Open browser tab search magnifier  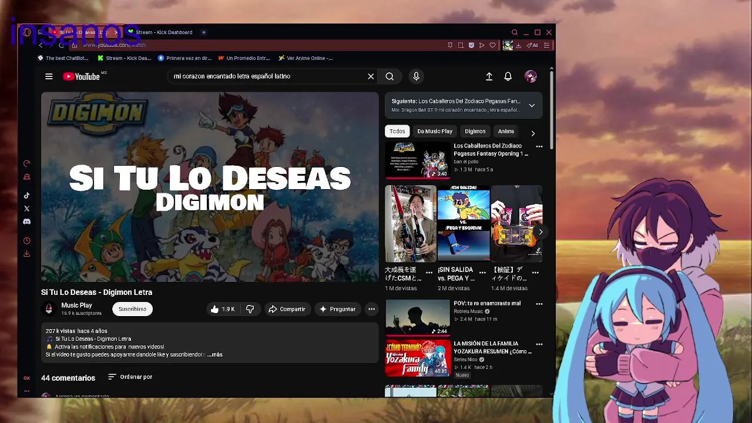[x=515, y=32]
